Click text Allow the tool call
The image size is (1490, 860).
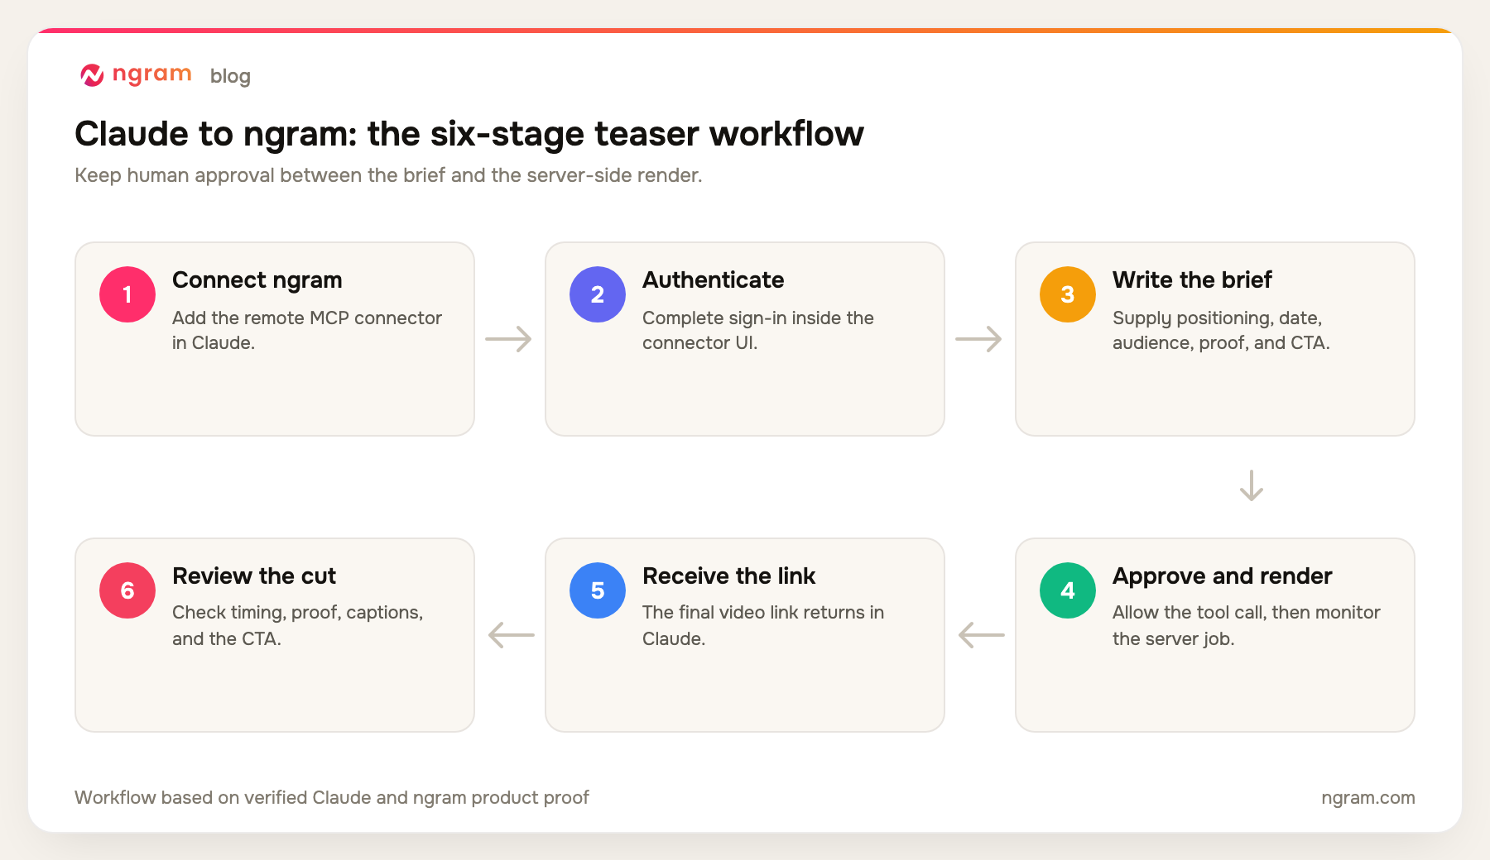1247,625
